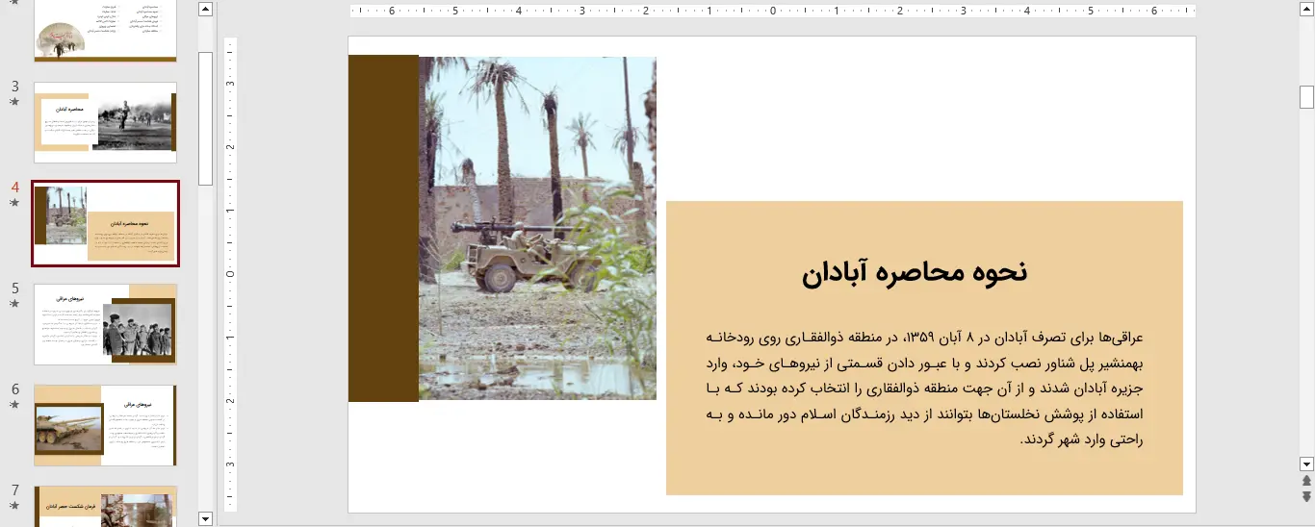The image size is (1315, 527).
Task: Click the slide title 'نحوه محاصره آبادان'
Action: (x=915, y=272)
